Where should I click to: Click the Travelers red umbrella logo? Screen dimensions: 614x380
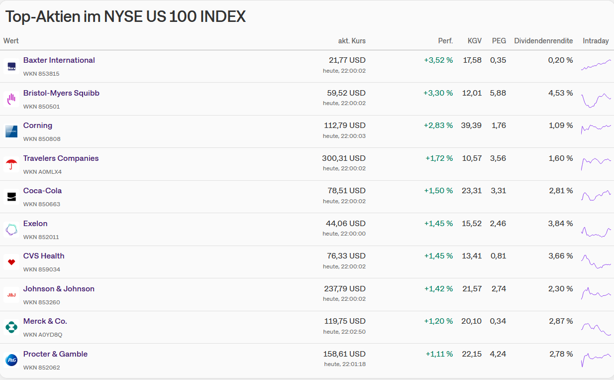click(x=11, y=164)
